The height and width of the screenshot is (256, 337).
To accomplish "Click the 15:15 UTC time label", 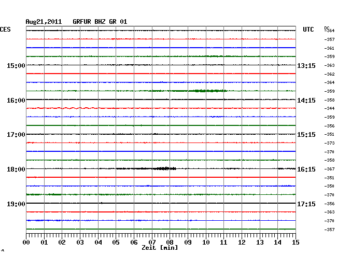I will (x=306, y=135).
